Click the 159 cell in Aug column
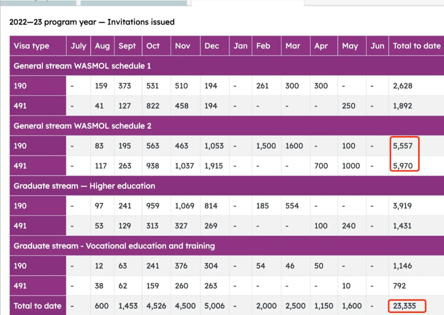 click(102, 86)
